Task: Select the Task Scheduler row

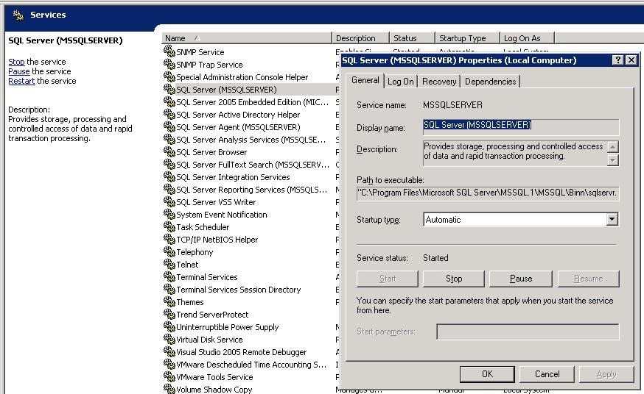Action: [x=251, y=227]
